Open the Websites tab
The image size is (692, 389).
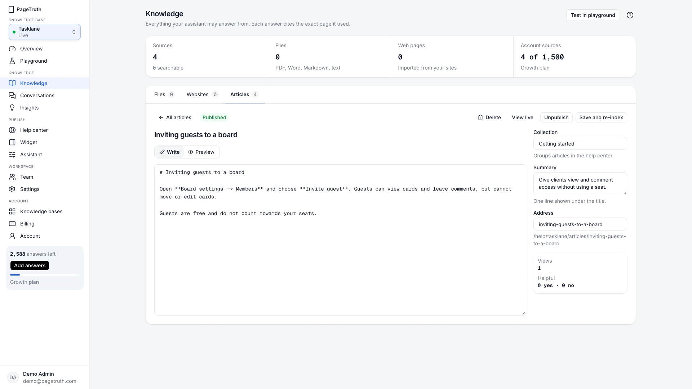(x=203, y=94)
